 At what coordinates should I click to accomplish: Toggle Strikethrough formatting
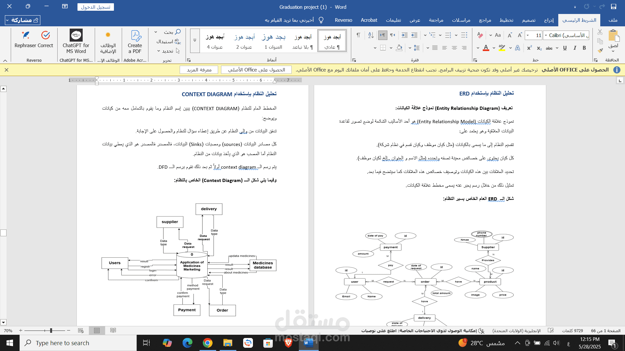tap(549, 48)
